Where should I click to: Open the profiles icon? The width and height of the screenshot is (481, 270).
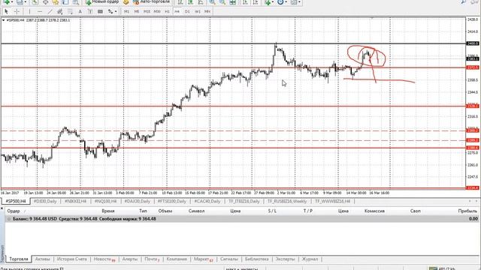pyautogui.click(x=20, y=1)
